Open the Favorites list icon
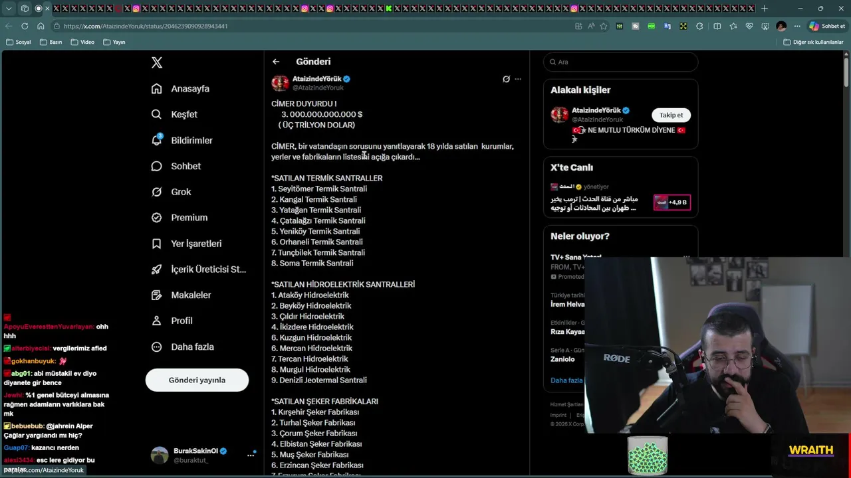The image size is (851, 478). 733,26
